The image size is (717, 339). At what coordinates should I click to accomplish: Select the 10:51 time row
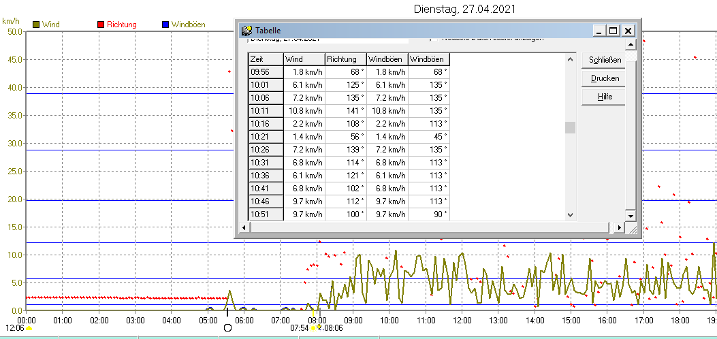266,214
